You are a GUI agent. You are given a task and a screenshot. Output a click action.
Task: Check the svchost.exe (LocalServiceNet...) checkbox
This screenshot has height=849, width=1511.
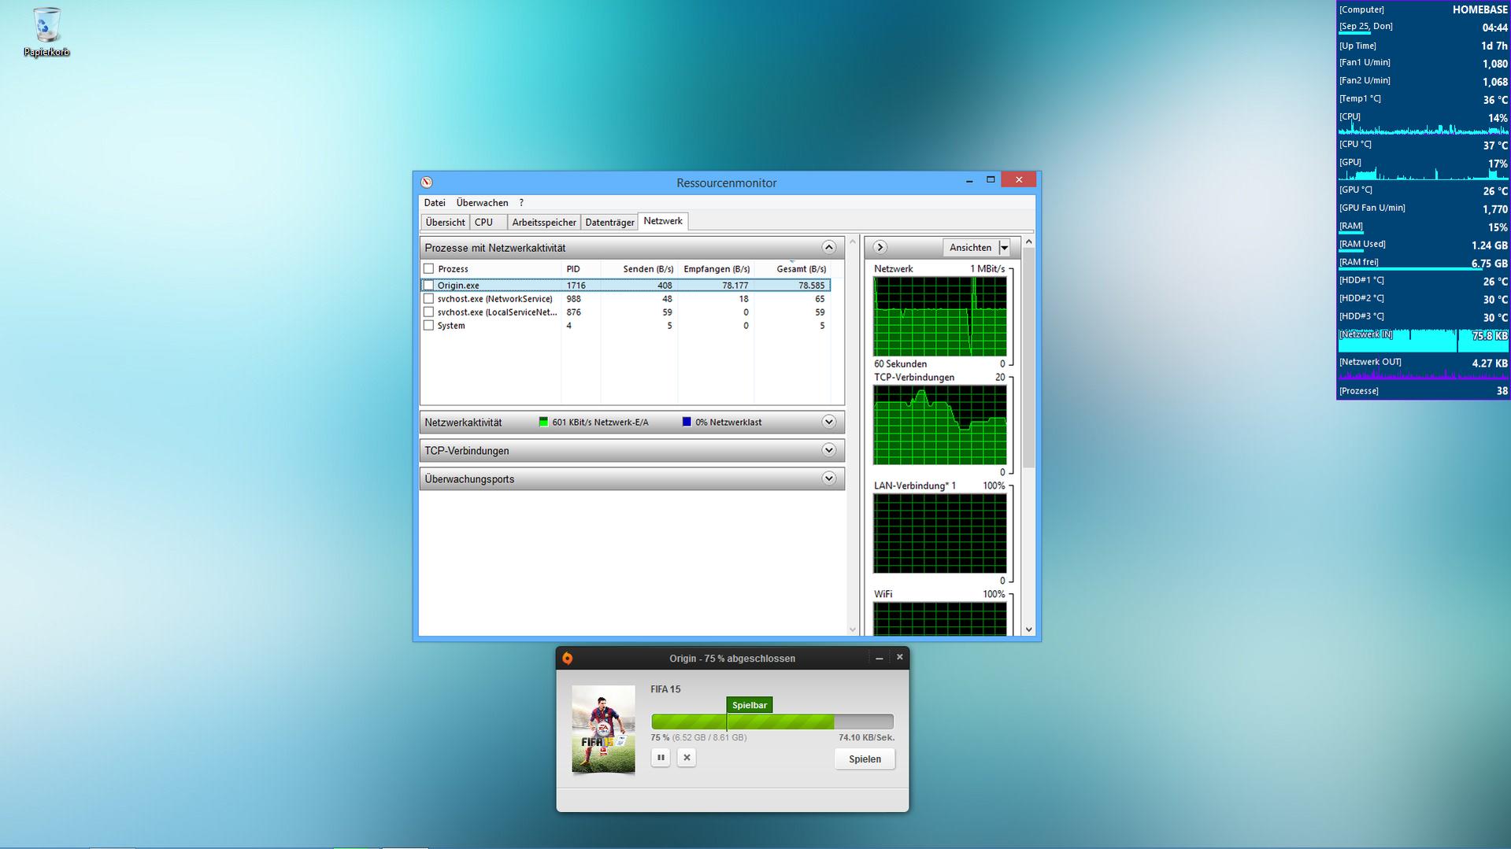coord(429,312)
